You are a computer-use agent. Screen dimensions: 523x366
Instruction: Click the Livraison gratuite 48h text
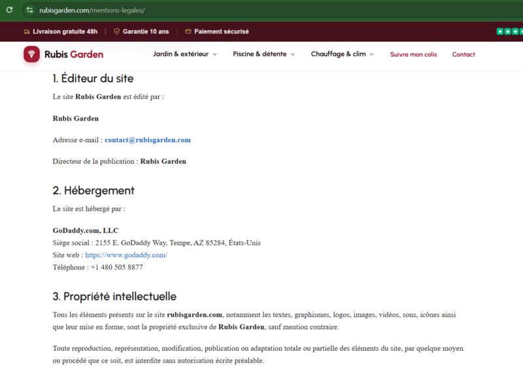pyautogui.click(x=65, y=31)
